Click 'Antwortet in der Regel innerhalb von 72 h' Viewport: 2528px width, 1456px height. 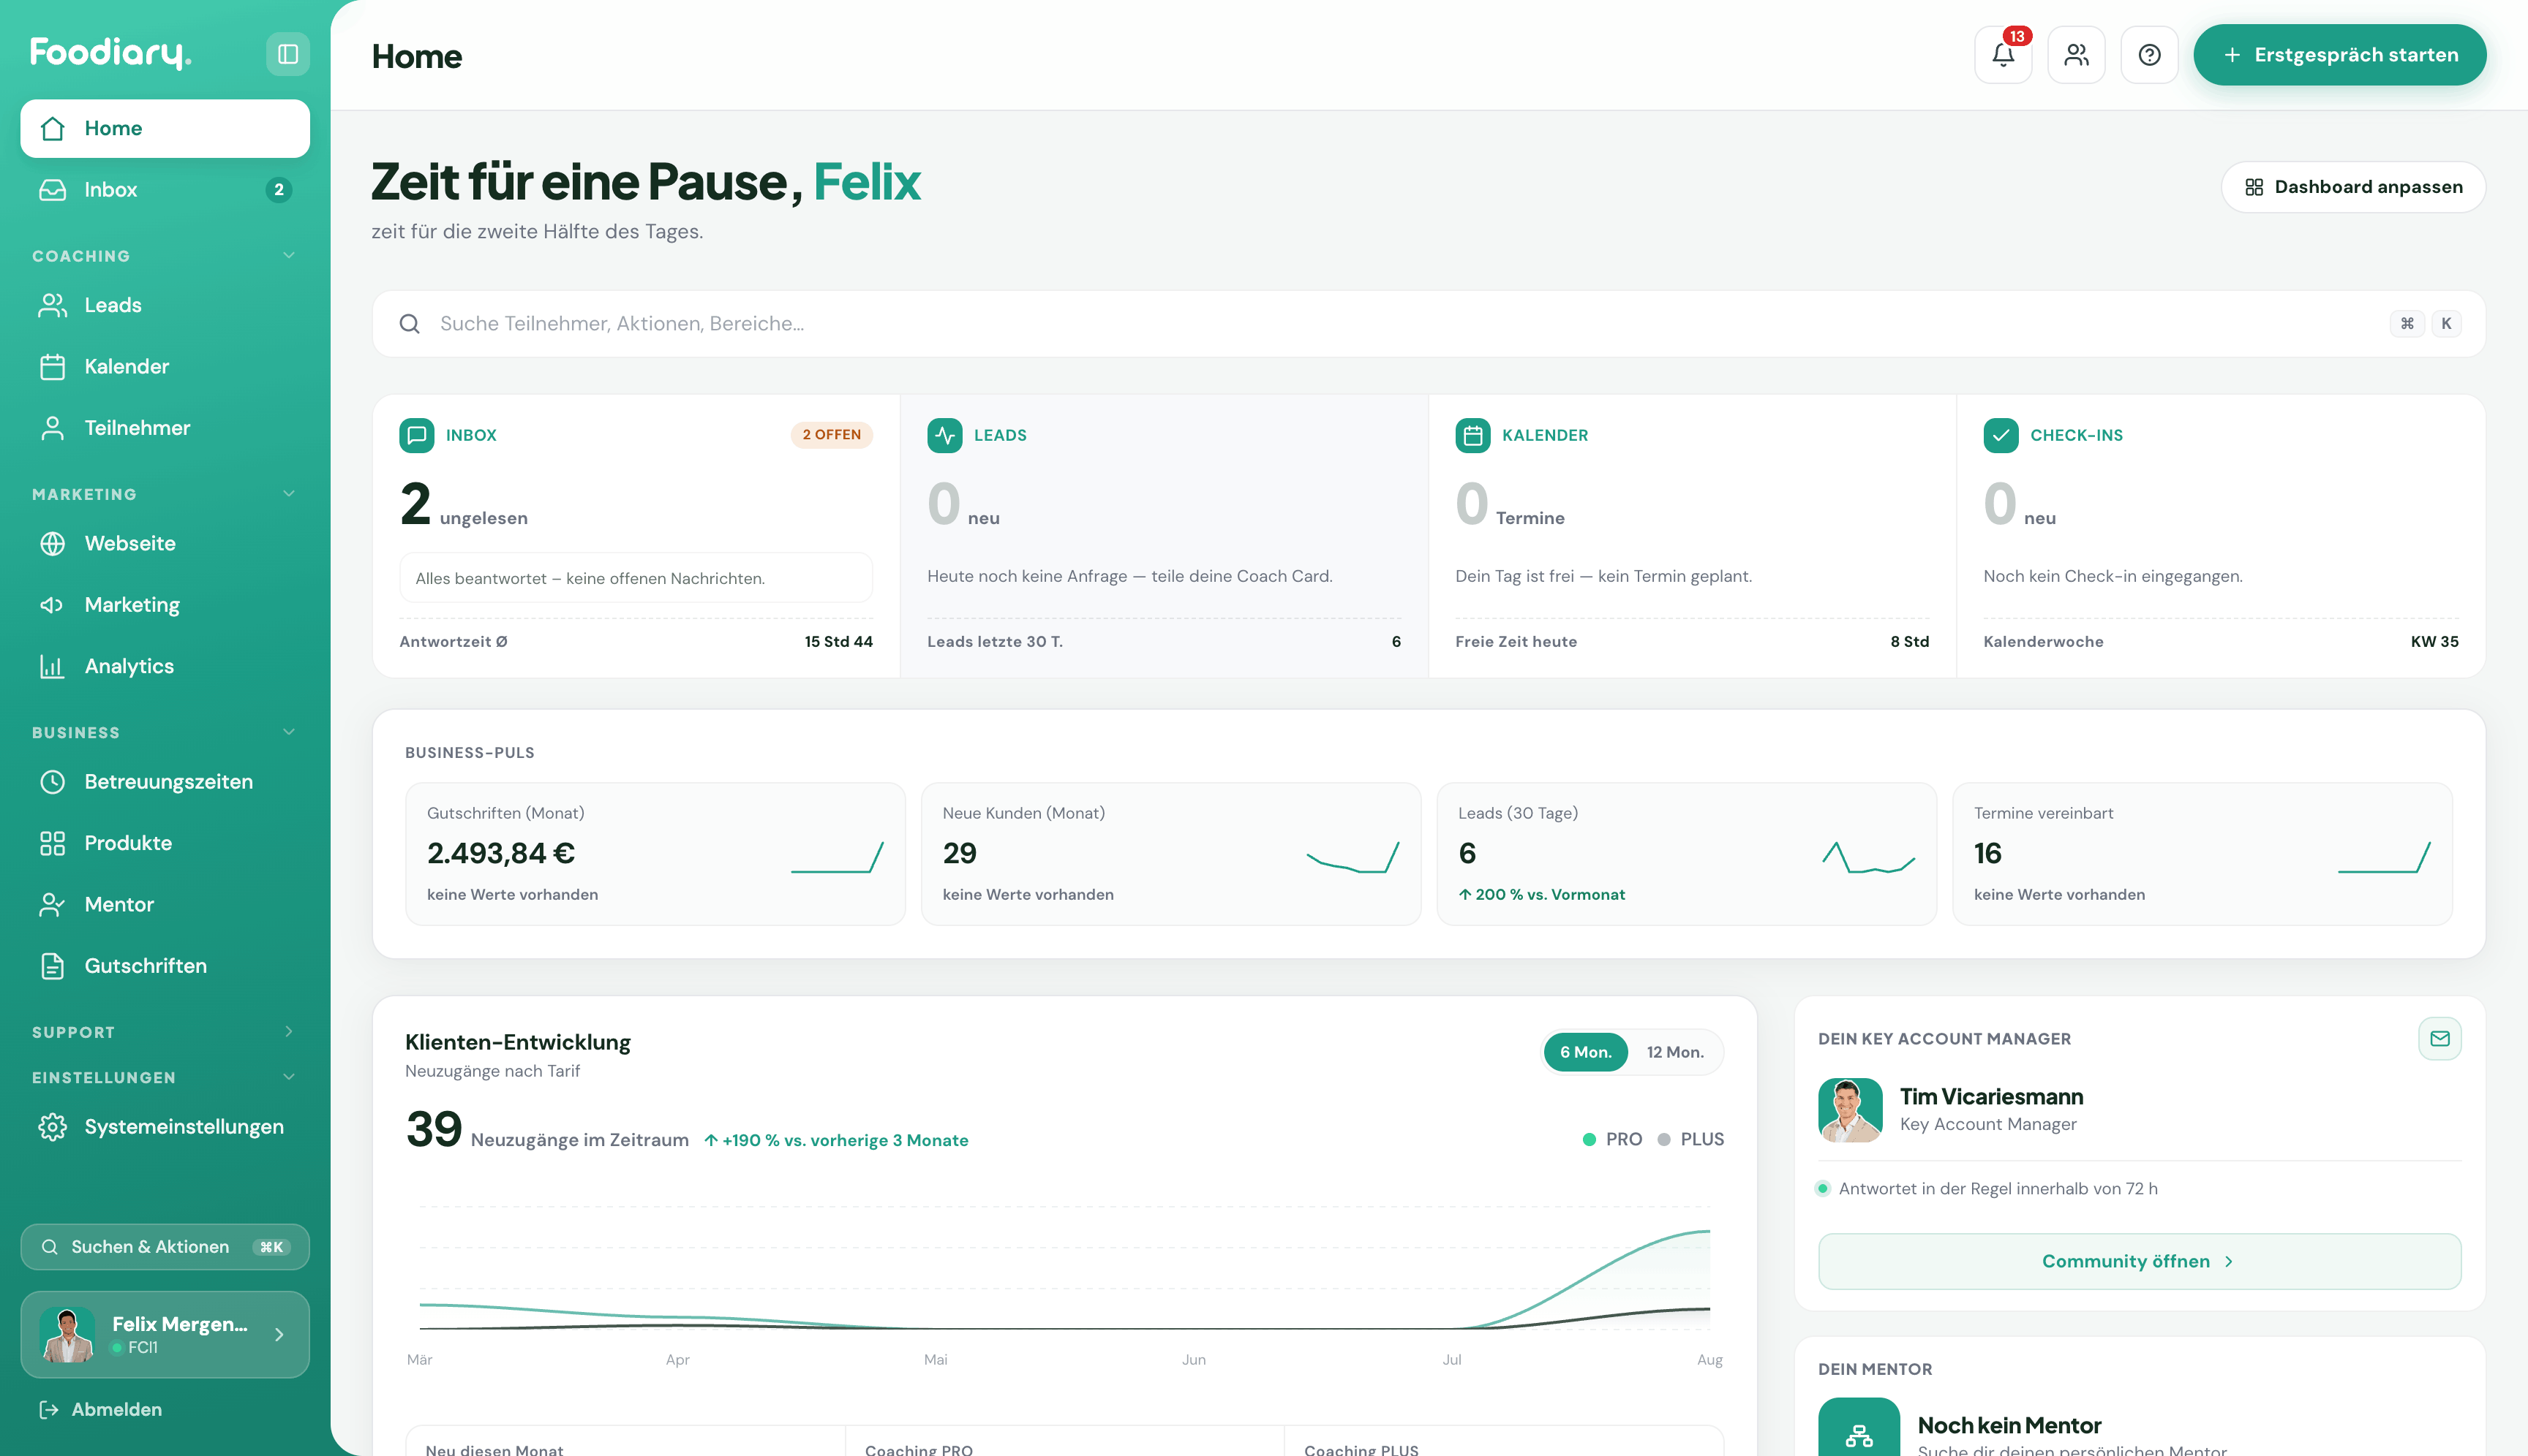point(1998,1188)
